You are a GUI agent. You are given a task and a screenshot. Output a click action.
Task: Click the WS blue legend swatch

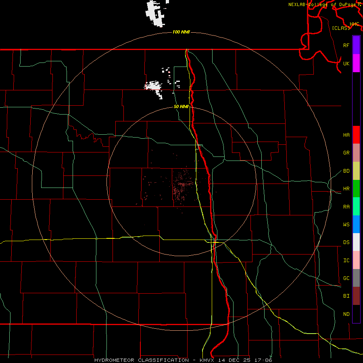coord(356,224)
